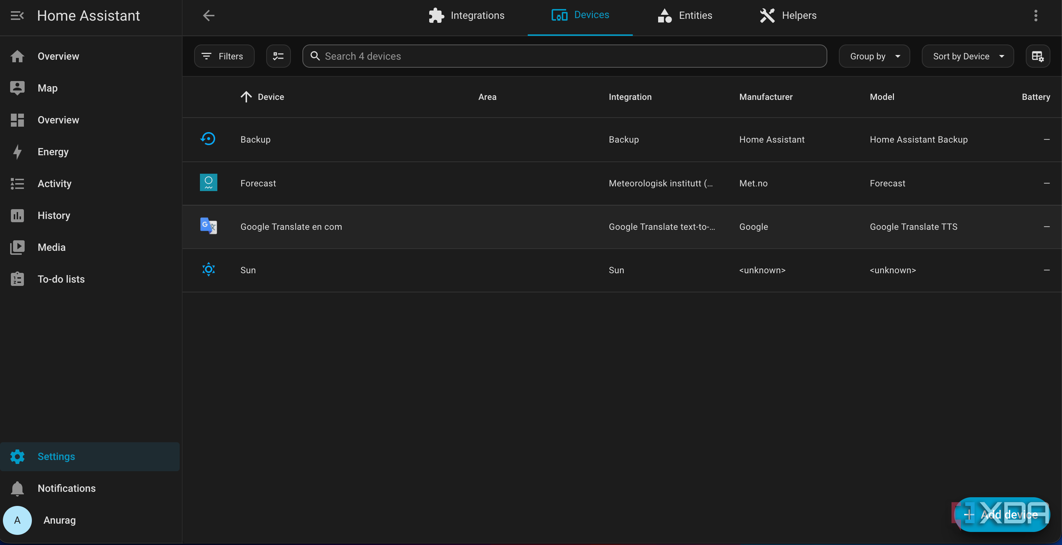Switch to the Helpers tab

point(788,16)
